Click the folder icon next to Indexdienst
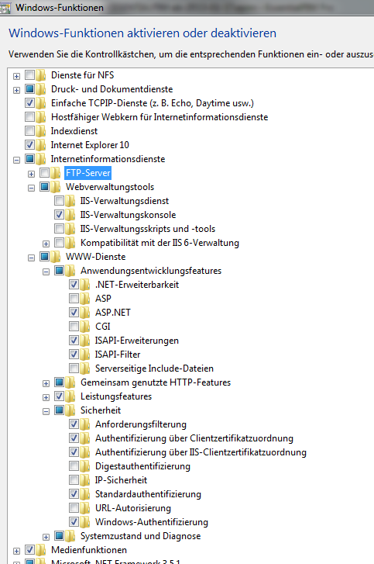The height and width of the screenshot is (564, 374). click(x=40, y=131)
